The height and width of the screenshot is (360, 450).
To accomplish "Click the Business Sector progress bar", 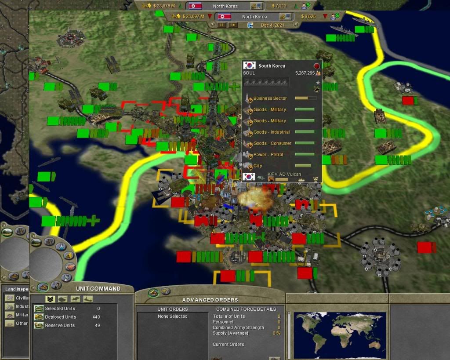I will 306,98.
